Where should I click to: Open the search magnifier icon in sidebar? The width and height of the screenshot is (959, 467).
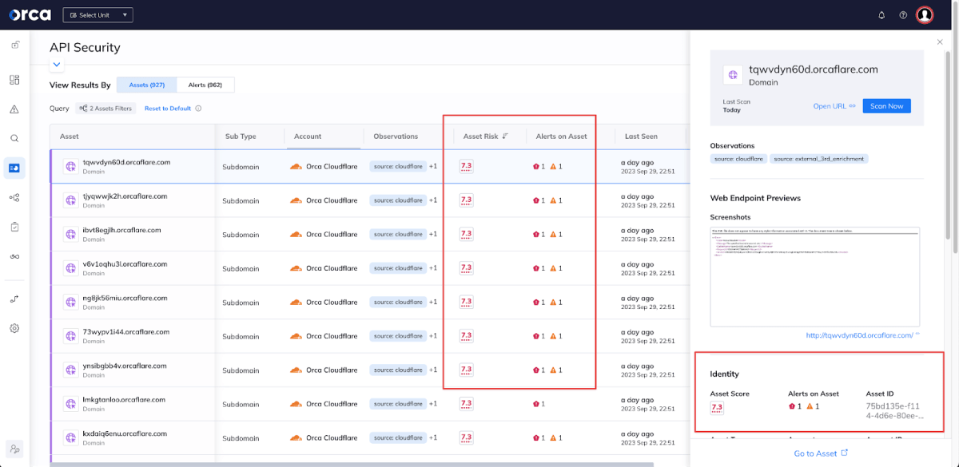[14, 138]
